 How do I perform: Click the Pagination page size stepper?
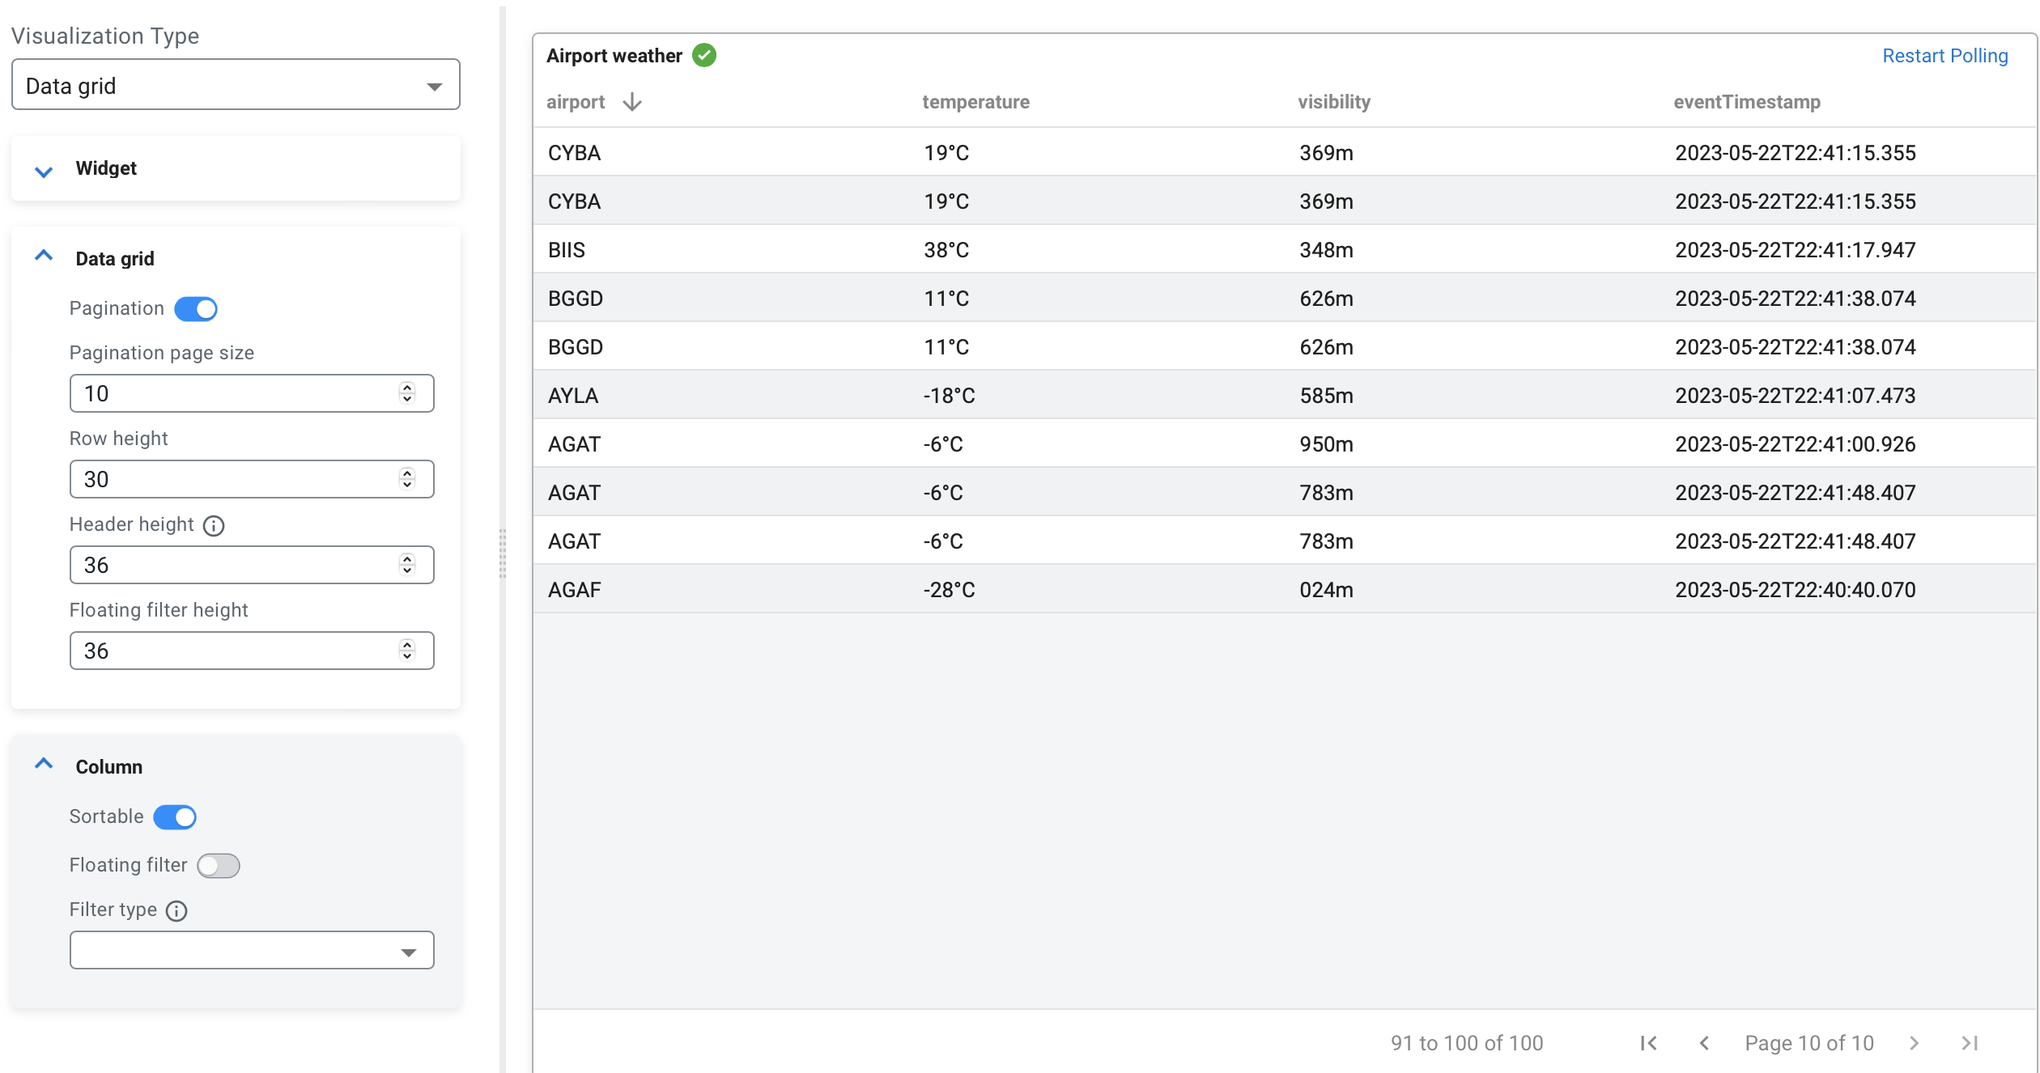[x=407, y=393]
